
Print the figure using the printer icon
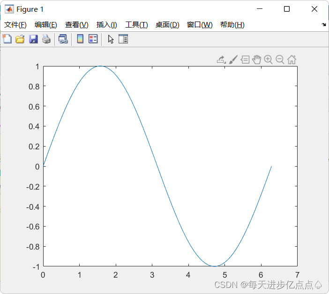click(x=46, y=39)
